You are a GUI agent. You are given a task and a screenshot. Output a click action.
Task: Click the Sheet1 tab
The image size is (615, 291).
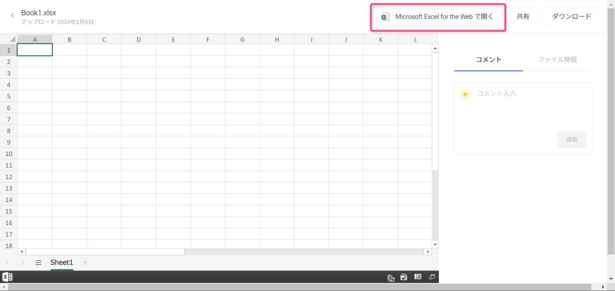pos(61,263)
